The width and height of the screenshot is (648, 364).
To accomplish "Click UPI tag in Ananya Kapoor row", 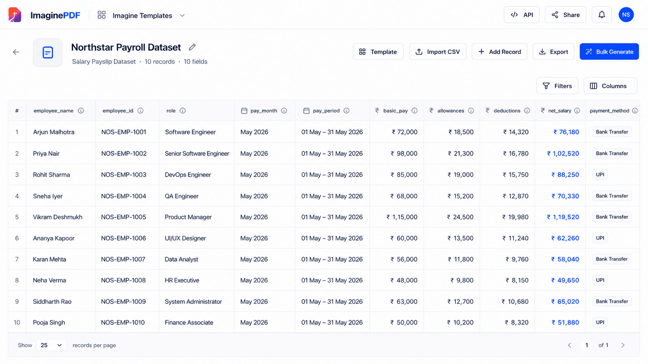I will tap(600, 238).
